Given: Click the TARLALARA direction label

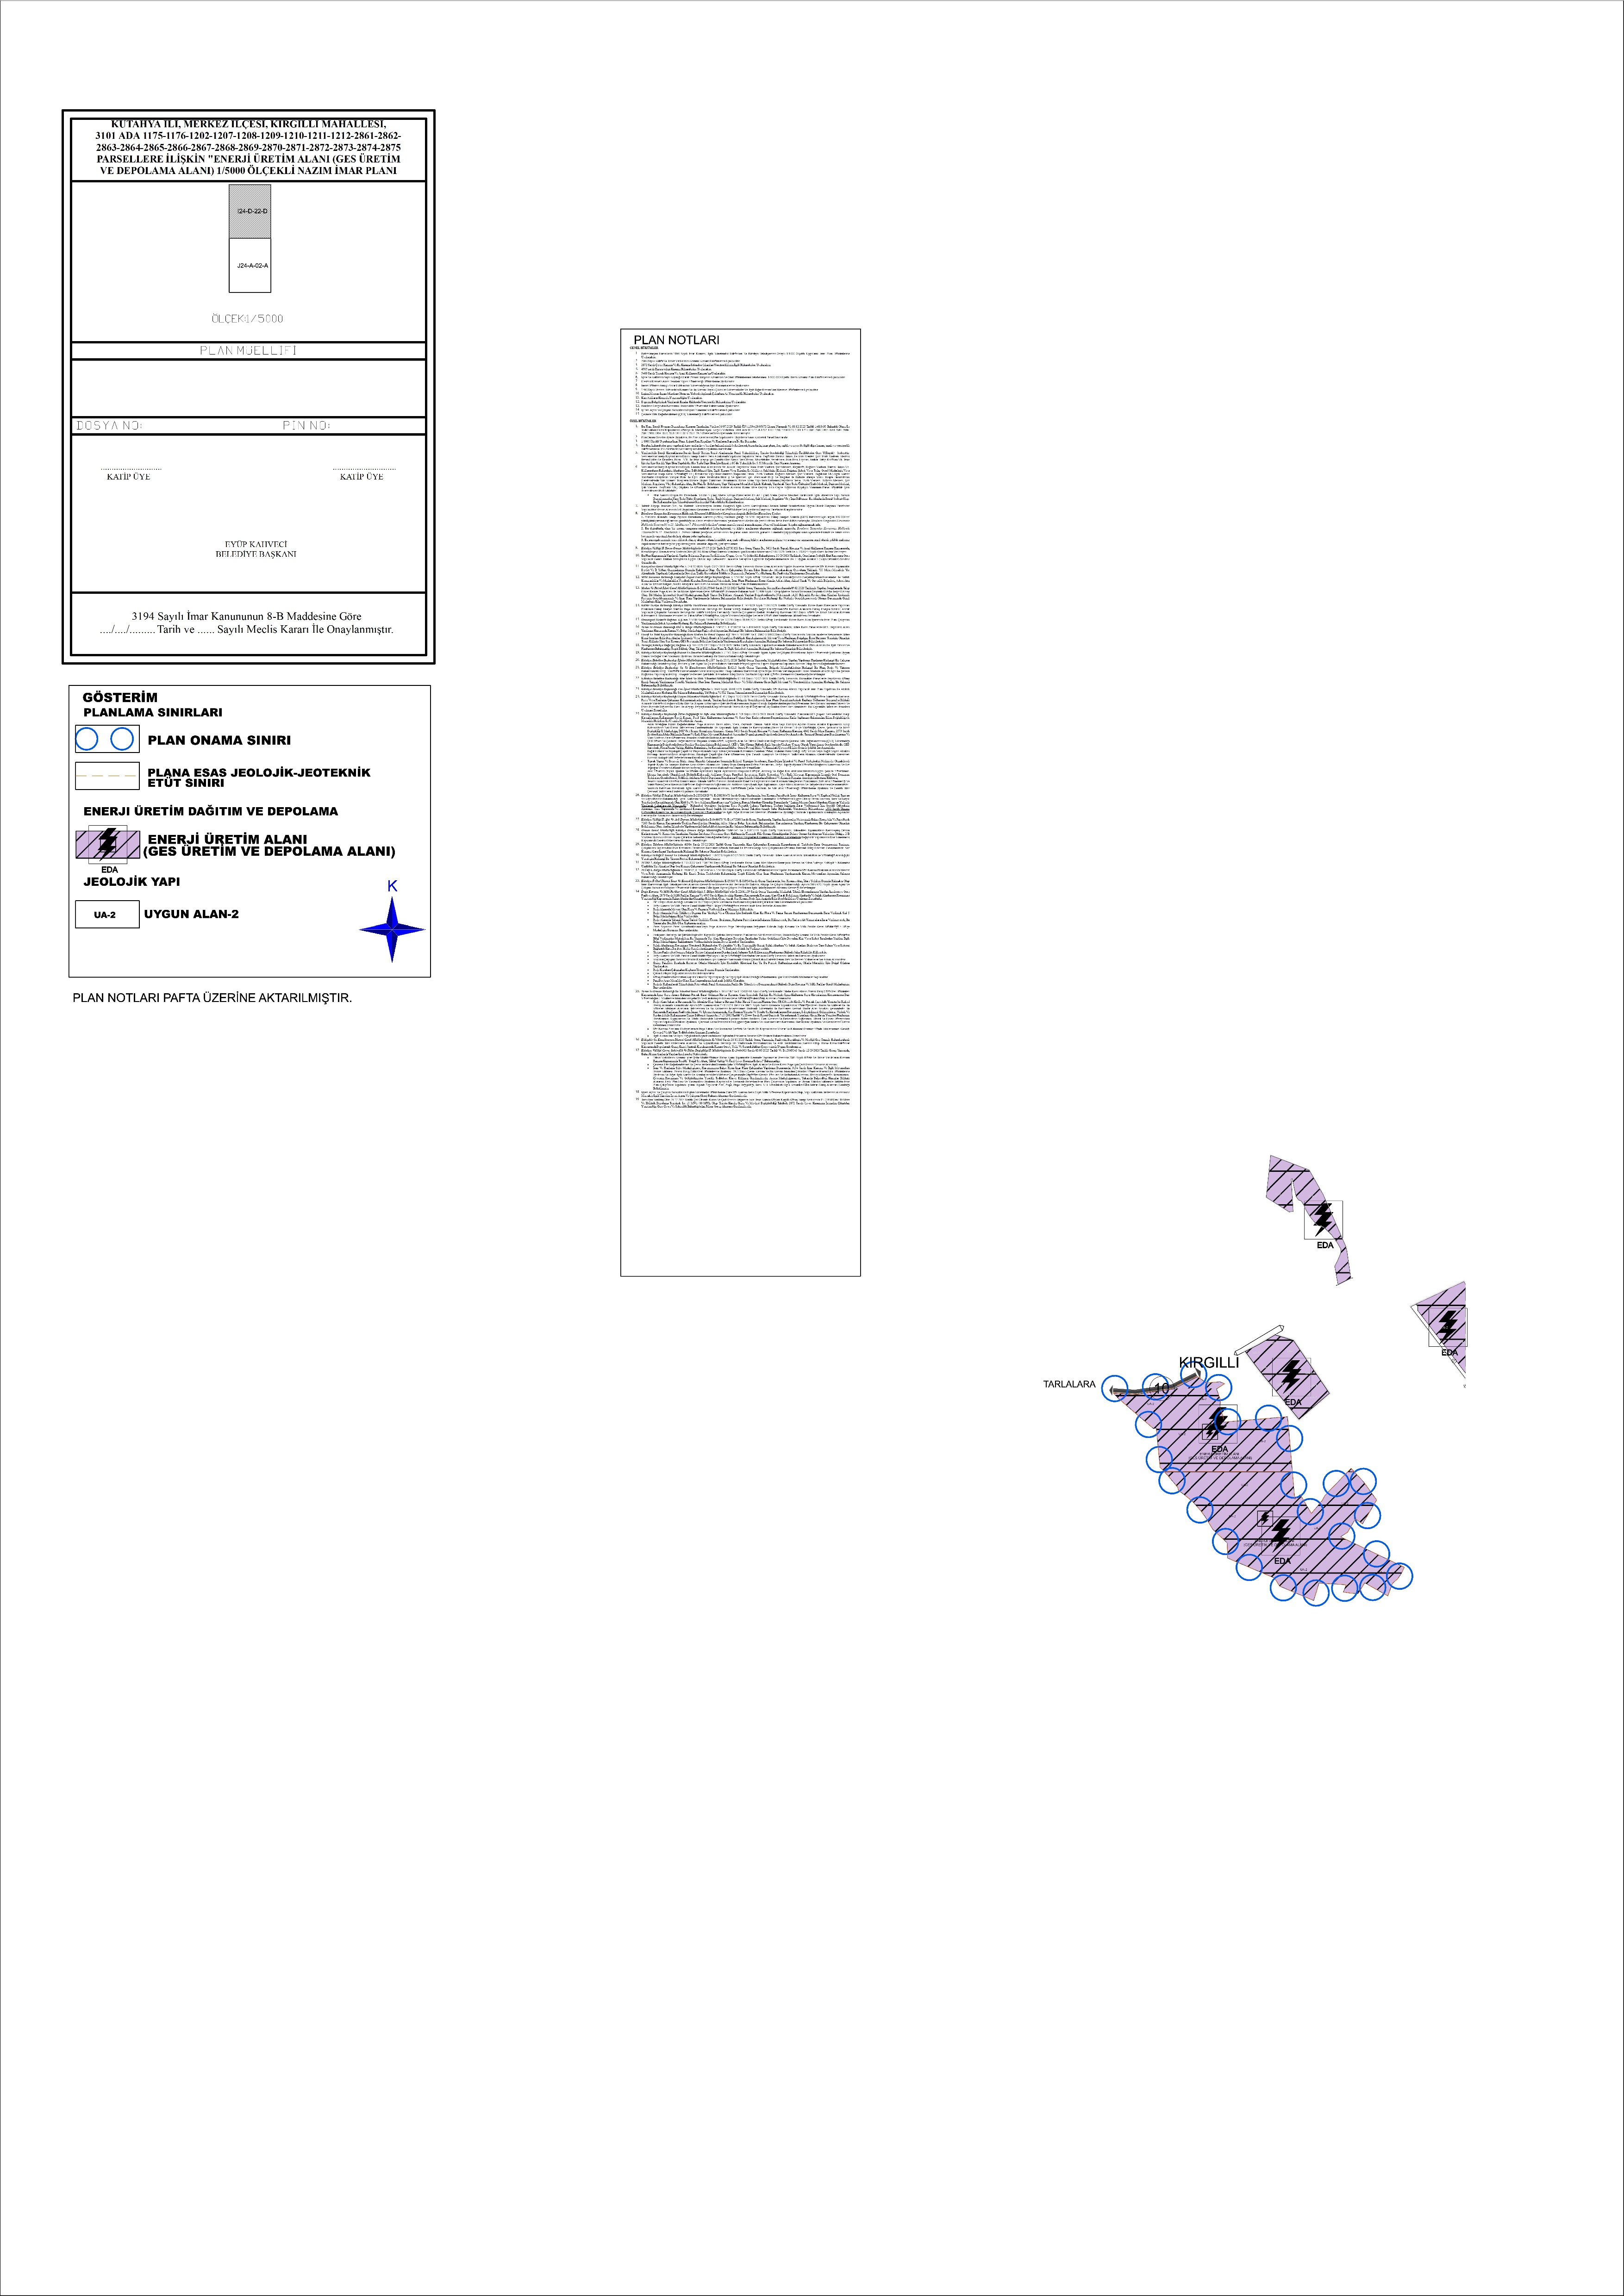Looking at the screenshot, I should [x=1069, y=1385].
